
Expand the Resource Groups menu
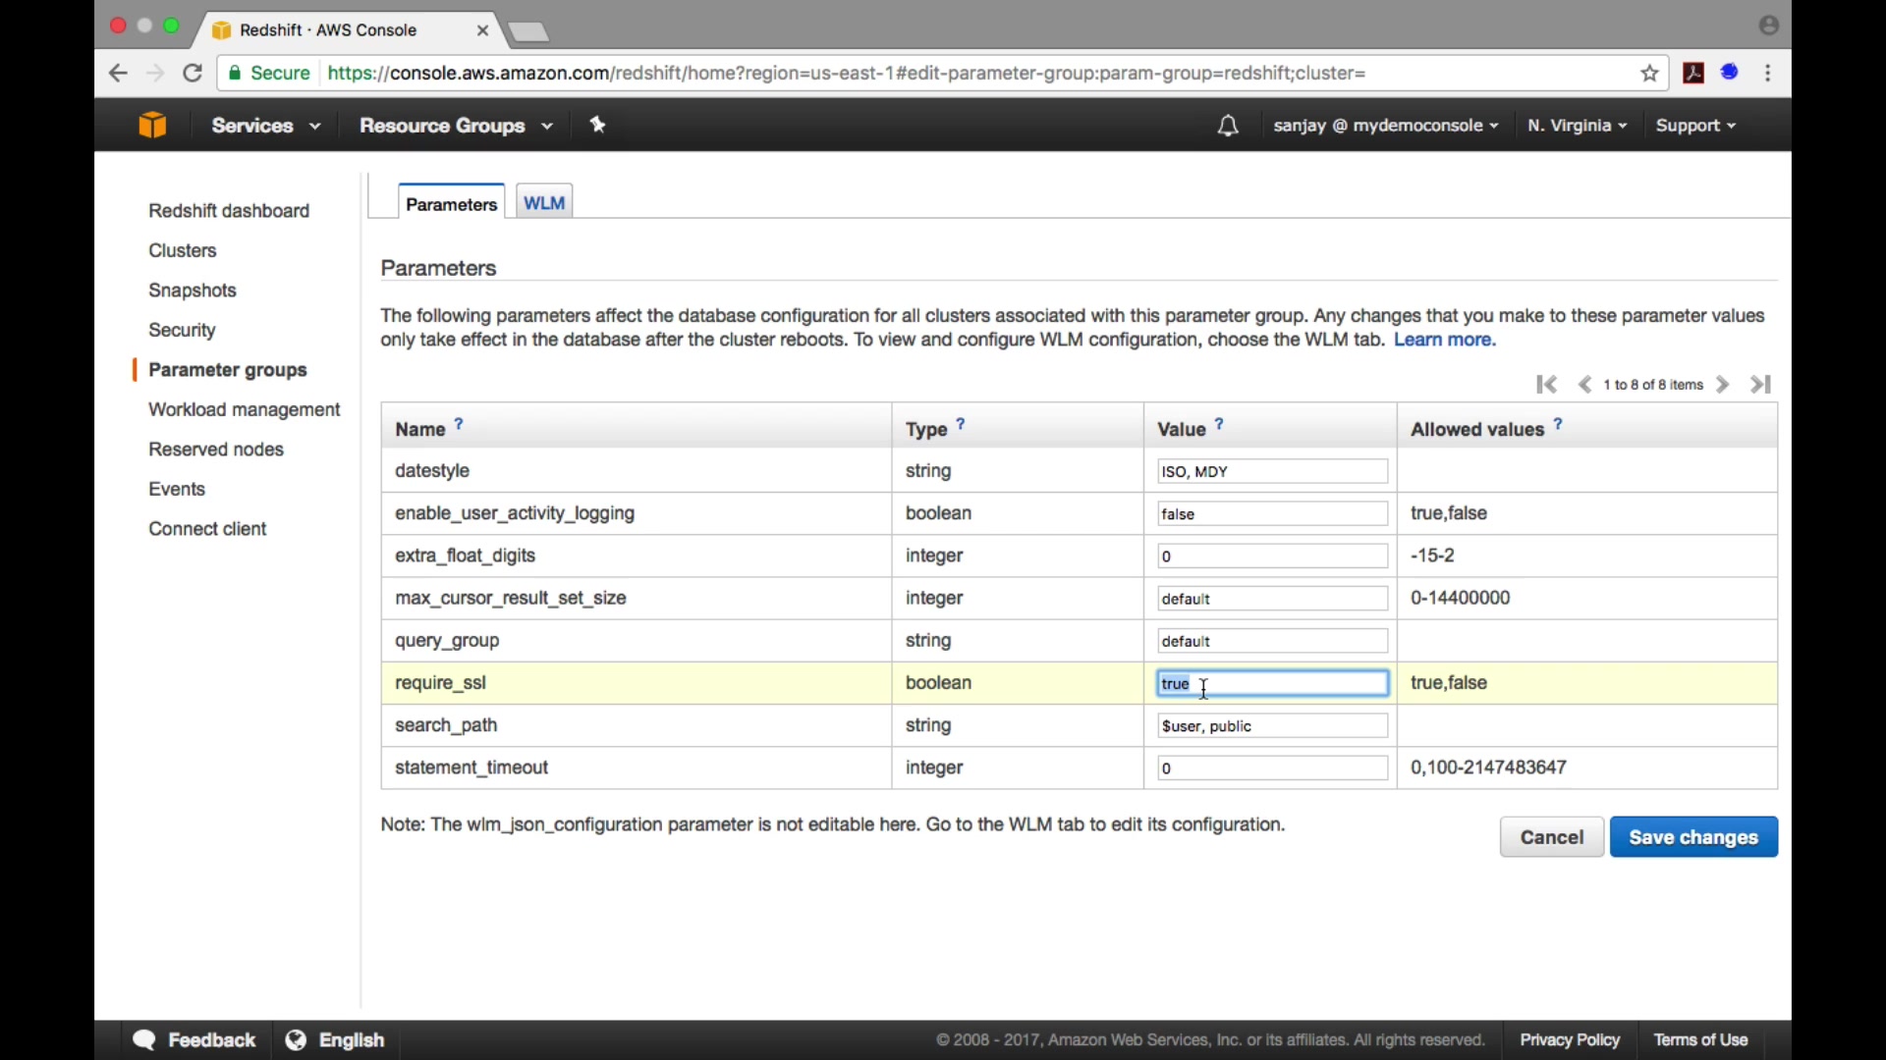[456, 126]
